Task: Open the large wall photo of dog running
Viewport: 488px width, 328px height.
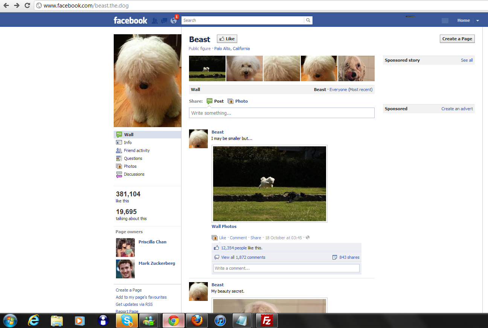Action: [270, 184]
